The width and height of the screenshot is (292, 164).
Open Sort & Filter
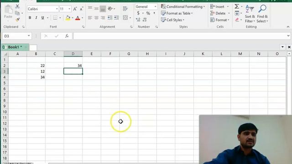[x=250, y=14]
